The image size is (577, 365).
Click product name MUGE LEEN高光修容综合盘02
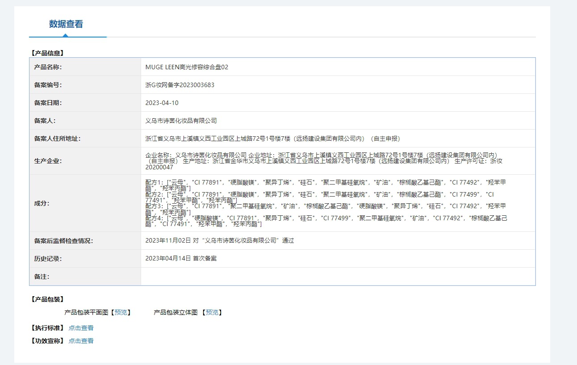click(x=187, y=67)
